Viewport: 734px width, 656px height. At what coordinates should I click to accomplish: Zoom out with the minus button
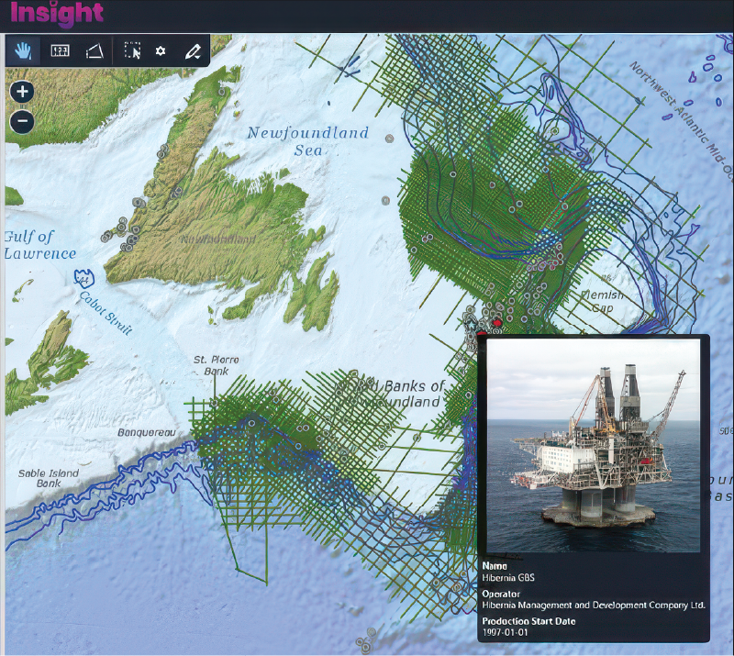(x=24, y=121)
